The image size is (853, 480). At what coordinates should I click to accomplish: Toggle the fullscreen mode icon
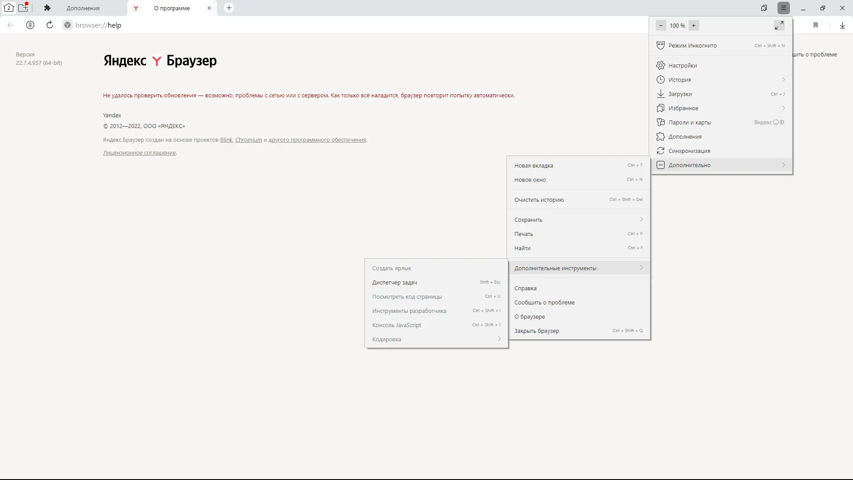click(x=779, y=25)
